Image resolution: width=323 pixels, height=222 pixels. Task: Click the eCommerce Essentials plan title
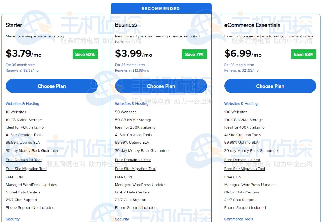click(252, 25)
